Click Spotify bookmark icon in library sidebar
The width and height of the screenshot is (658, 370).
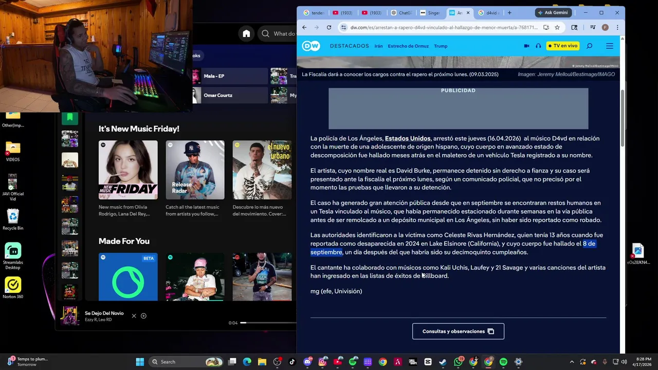click(x=70, y=118)
